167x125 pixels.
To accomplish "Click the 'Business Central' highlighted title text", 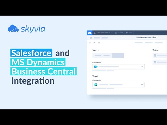I will (x=43, y=72).
